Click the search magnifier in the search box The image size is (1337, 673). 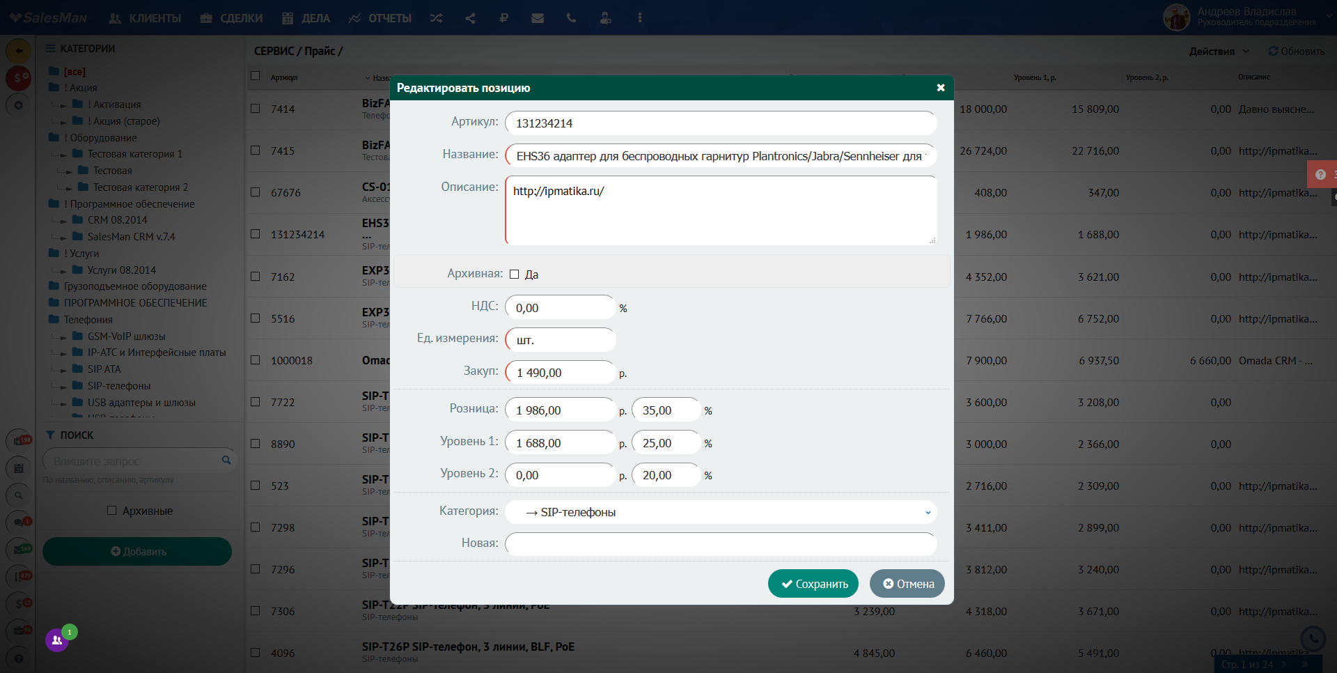226,460
